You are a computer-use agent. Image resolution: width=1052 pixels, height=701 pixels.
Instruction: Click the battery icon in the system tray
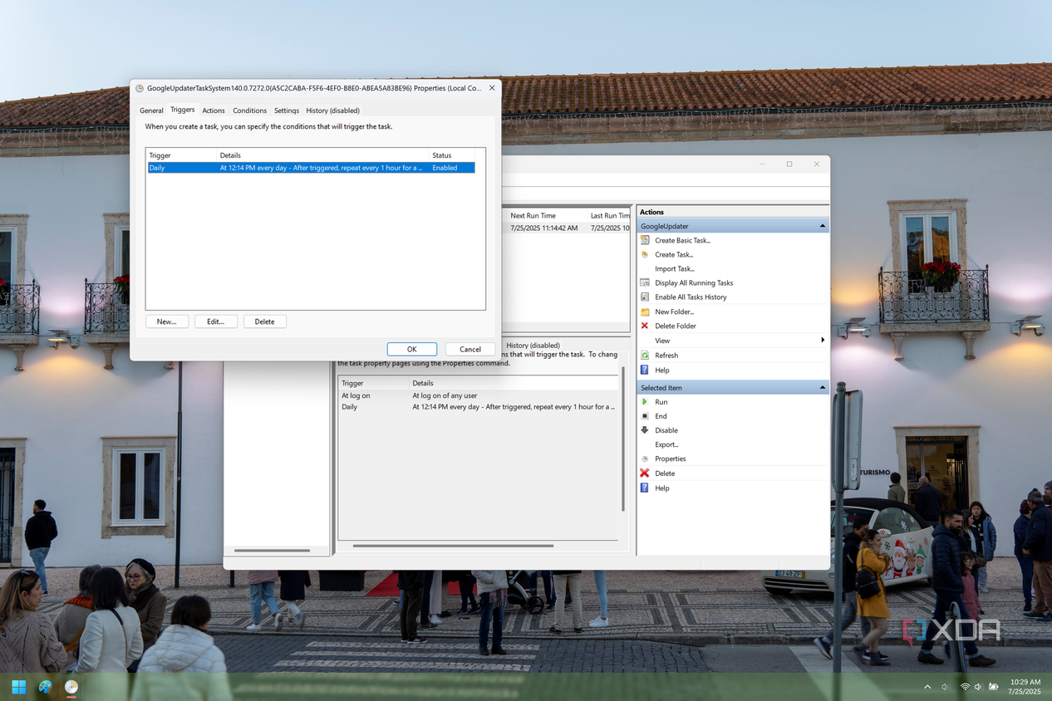994,687
